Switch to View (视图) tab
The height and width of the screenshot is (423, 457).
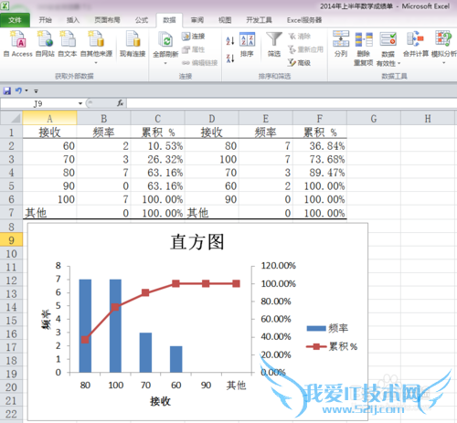coord(225,20)
